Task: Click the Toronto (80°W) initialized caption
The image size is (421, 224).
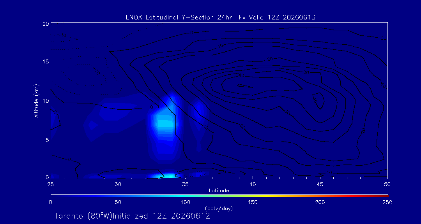Action: coord(132,216)
